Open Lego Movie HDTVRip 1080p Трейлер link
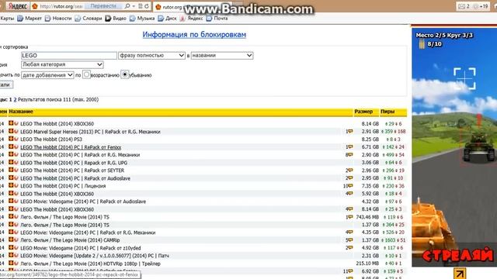Viewport: 497px width, 279px height. coord(90,263)
